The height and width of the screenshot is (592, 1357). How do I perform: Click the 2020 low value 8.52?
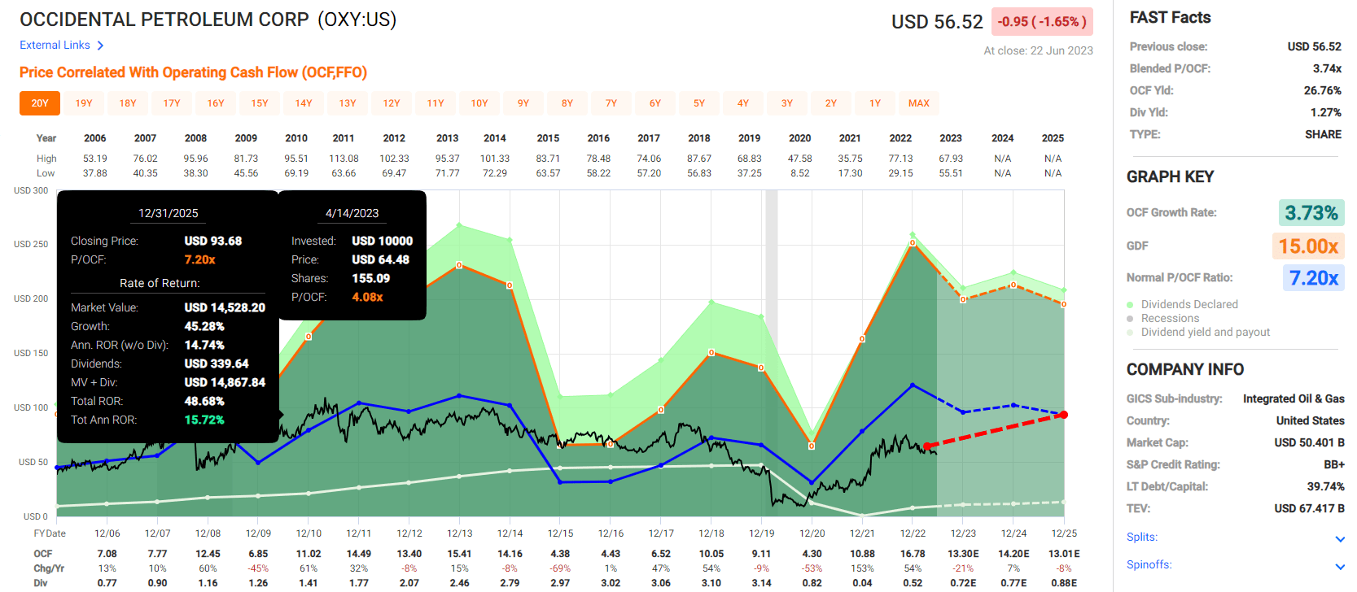(800, 173)
